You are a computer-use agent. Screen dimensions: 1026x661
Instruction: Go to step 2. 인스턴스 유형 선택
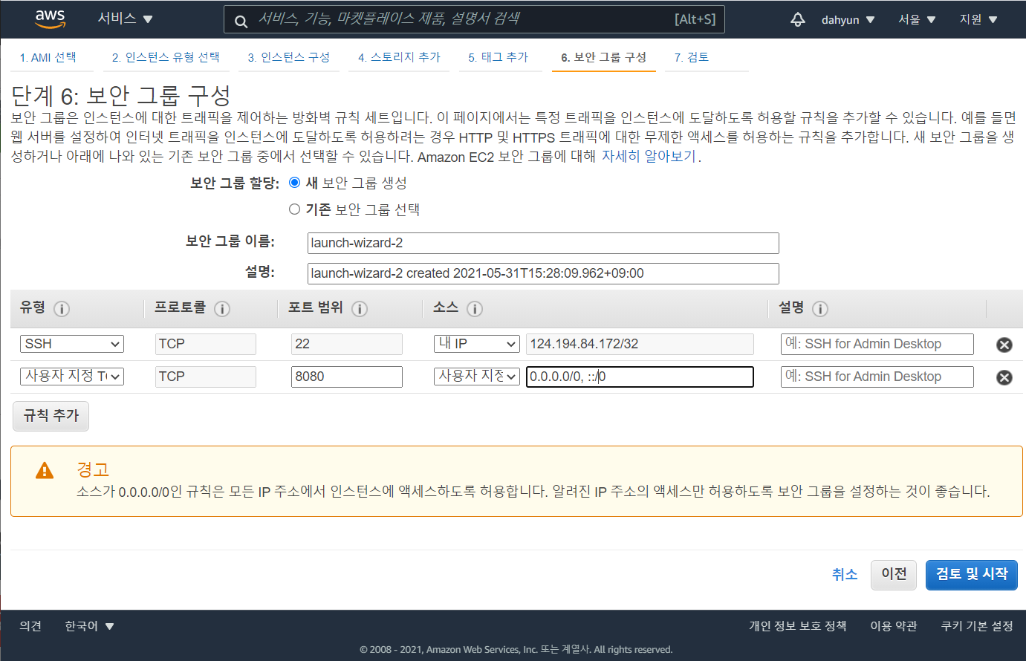pyautogui.click(x=166, y=57)
